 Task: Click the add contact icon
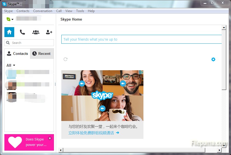click(x=49, y=32)
